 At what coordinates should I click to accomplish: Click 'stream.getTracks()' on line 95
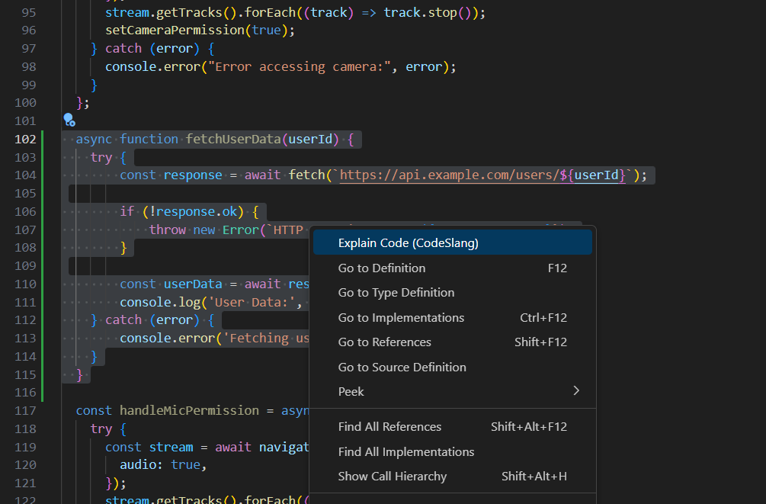(x=171, y=12)
